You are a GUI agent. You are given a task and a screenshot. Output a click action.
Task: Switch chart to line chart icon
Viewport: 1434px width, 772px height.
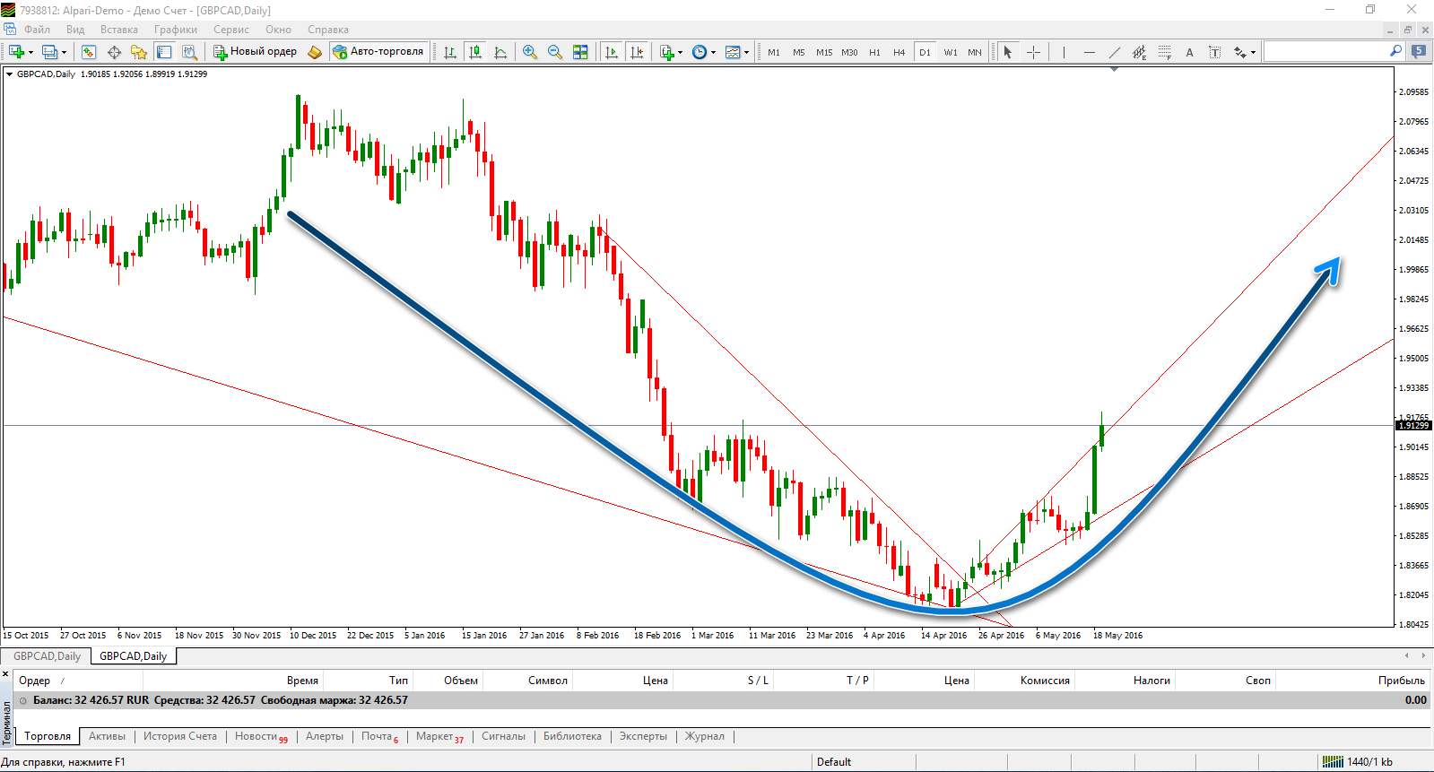tap(500, 52)
